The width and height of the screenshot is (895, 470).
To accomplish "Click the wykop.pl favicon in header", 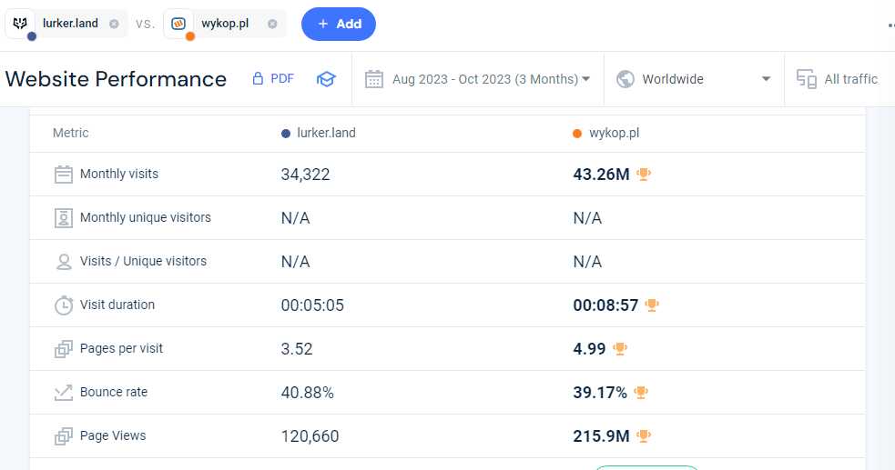I will (x=178, y=24).
